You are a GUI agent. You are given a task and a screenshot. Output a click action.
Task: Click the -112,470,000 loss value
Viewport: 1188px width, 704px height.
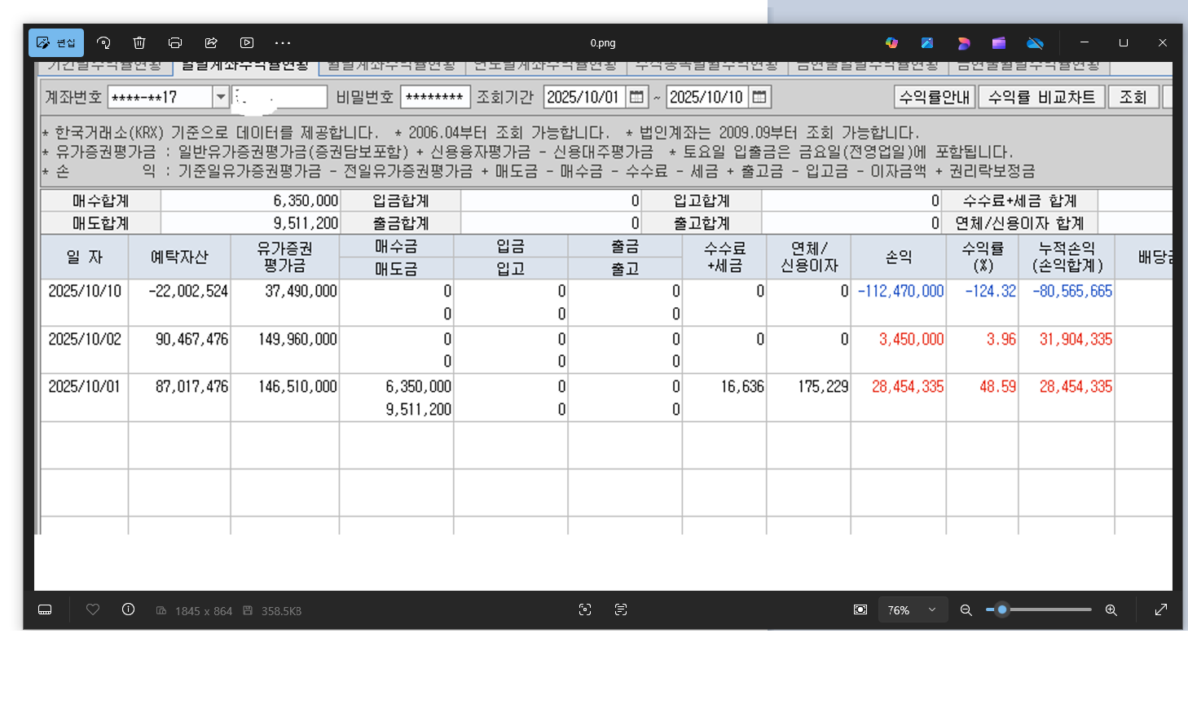pyautogui.click(x=900, y=291)
